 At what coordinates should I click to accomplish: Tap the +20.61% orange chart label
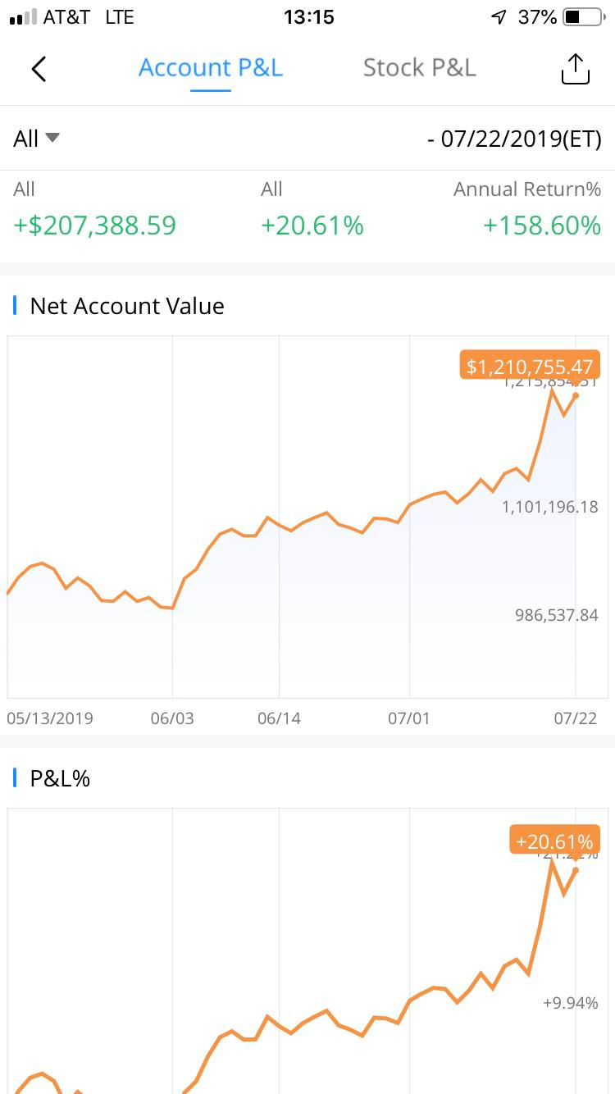(x=554, y=841)
